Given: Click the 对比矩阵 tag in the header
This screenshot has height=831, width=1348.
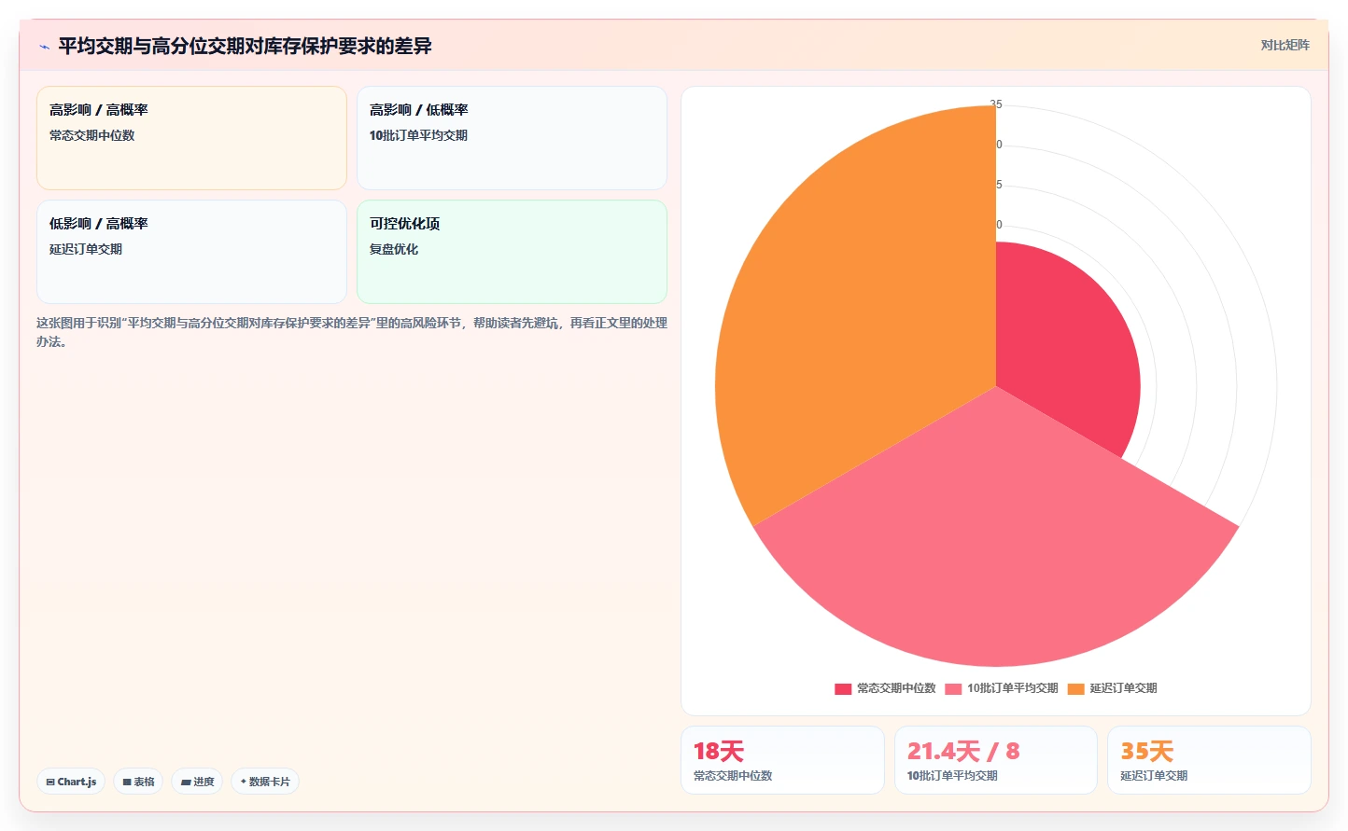Looking at the screenshot, I should tap(1285, 45).
